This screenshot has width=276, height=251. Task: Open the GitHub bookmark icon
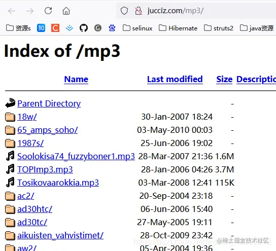pyautogui.click(x=84, y=28)
